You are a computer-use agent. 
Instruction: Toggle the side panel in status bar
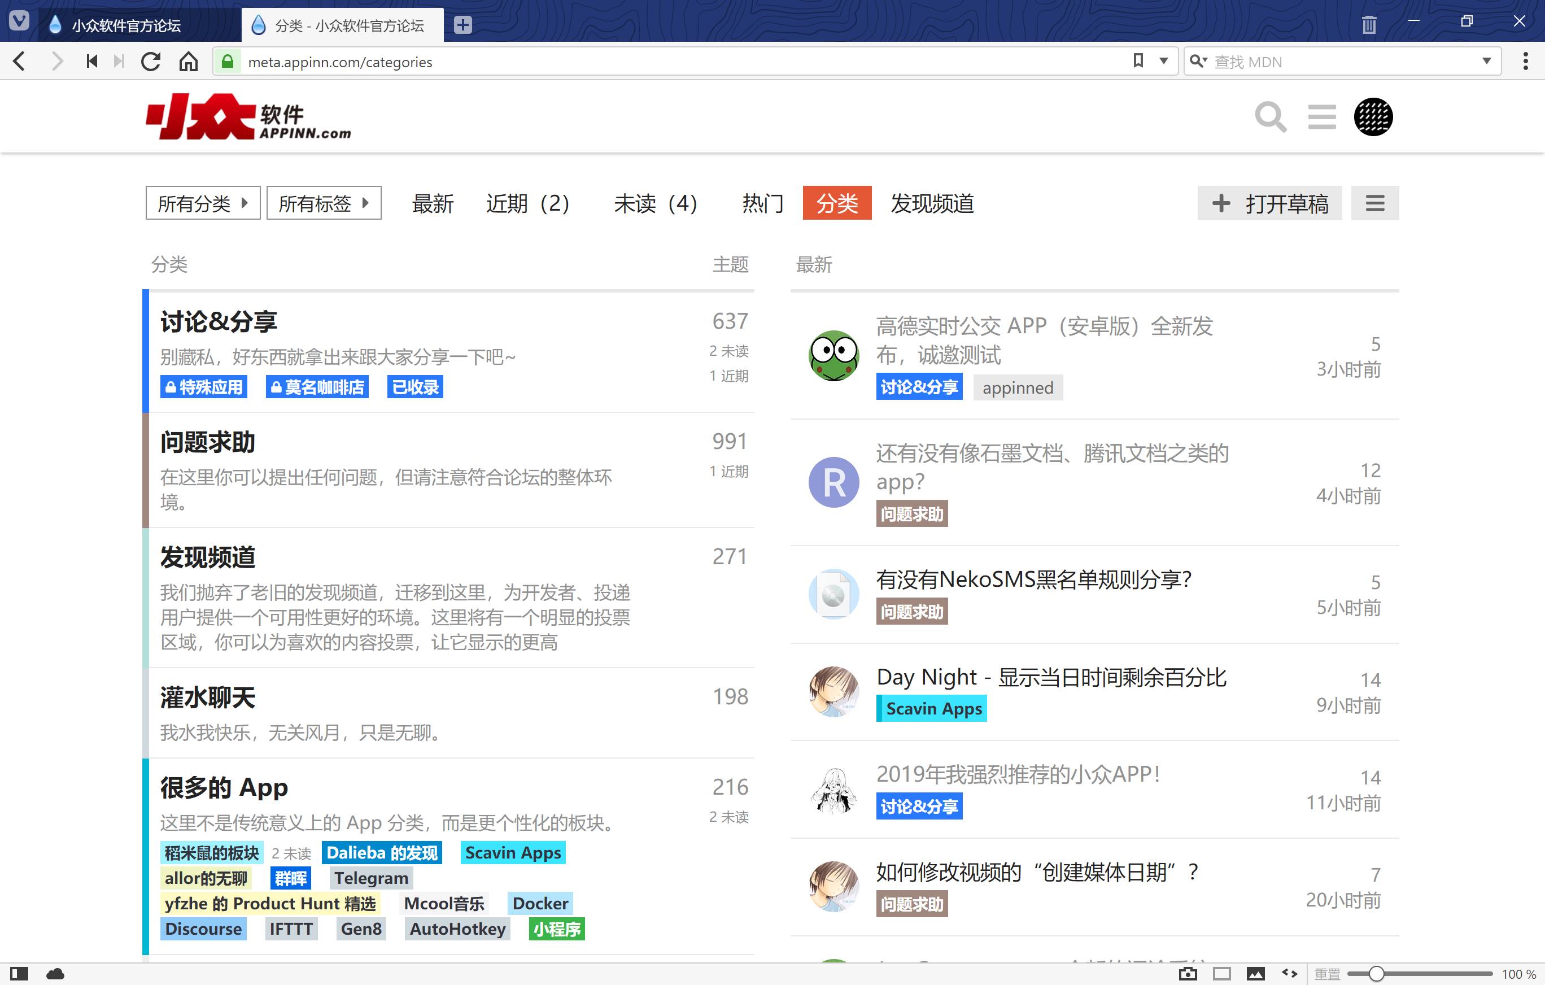19,974
